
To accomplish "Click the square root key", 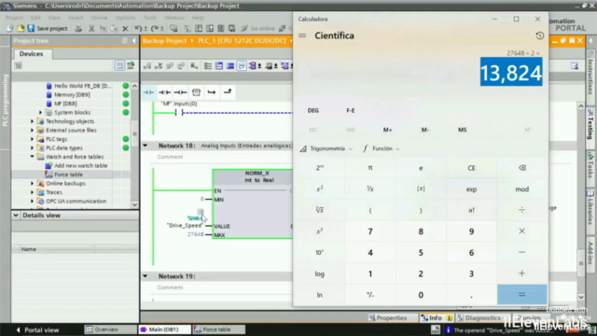I will [x=319, y=210].
